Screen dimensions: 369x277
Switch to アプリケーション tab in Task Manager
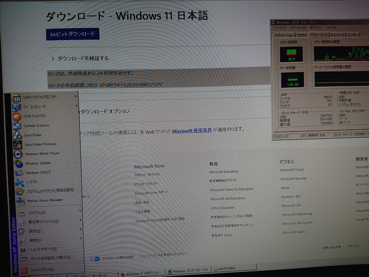click(x=284, y=35)
